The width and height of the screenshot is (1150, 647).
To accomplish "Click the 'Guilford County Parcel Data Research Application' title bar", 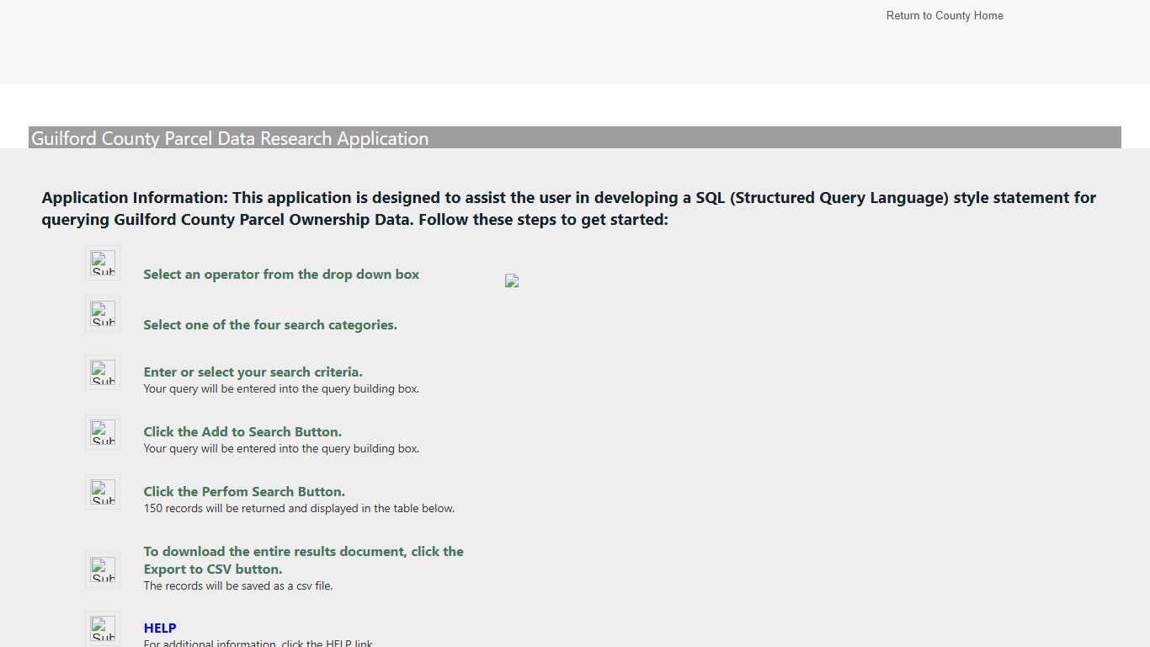I will click(x=574, y=138).
